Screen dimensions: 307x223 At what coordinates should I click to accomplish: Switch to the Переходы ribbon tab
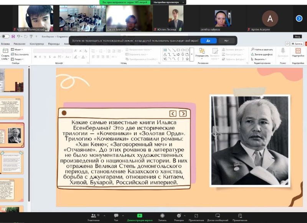coord(54,44)
